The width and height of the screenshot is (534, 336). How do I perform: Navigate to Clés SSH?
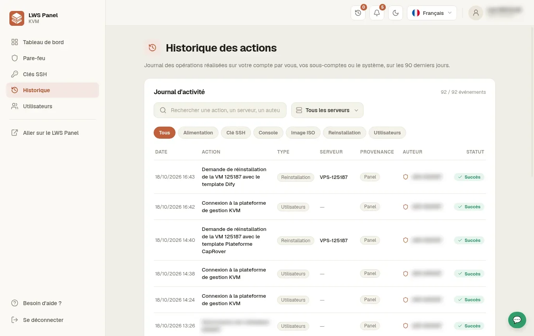52,74
